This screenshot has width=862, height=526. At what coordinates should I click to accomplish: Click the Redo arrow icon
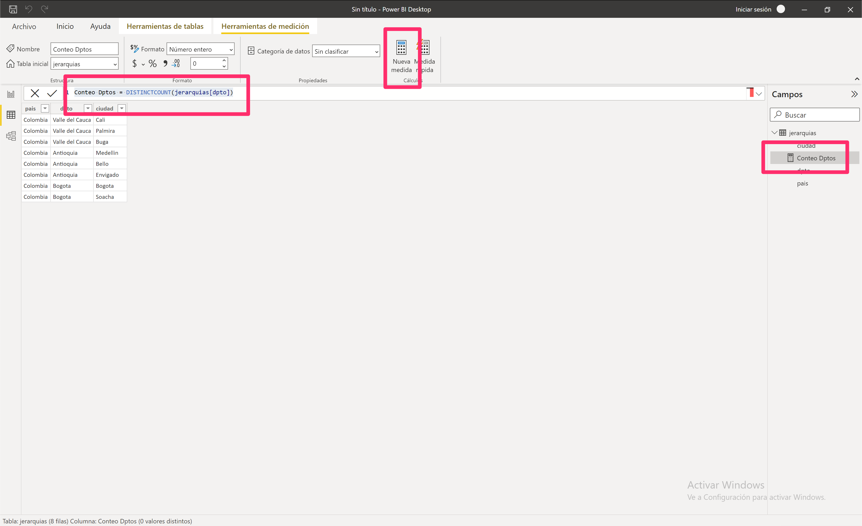pos(45,9)
